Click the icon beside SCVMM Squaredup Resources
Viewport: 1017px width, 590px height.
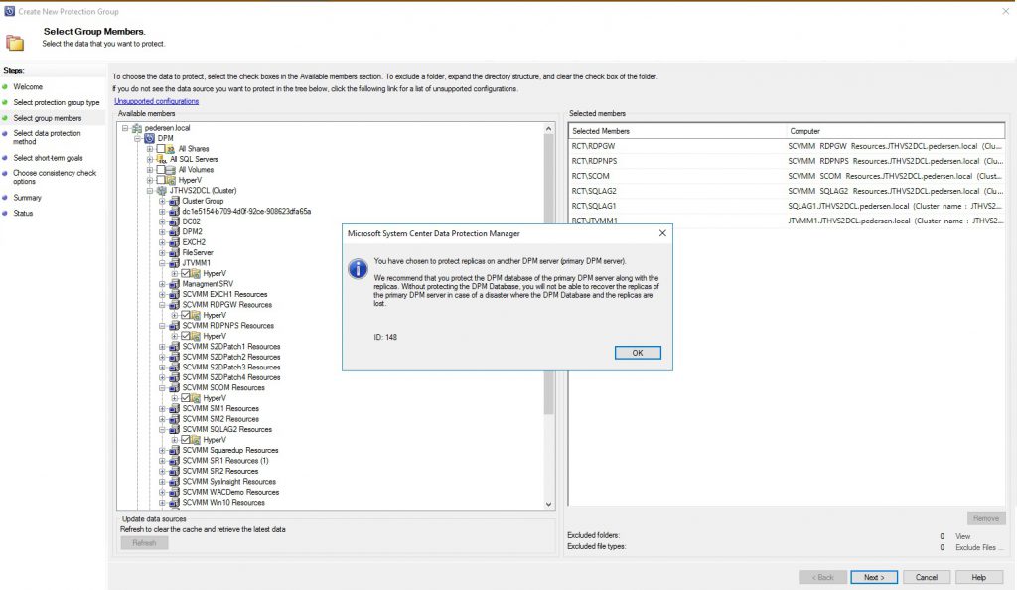click(x=174, y=450)
